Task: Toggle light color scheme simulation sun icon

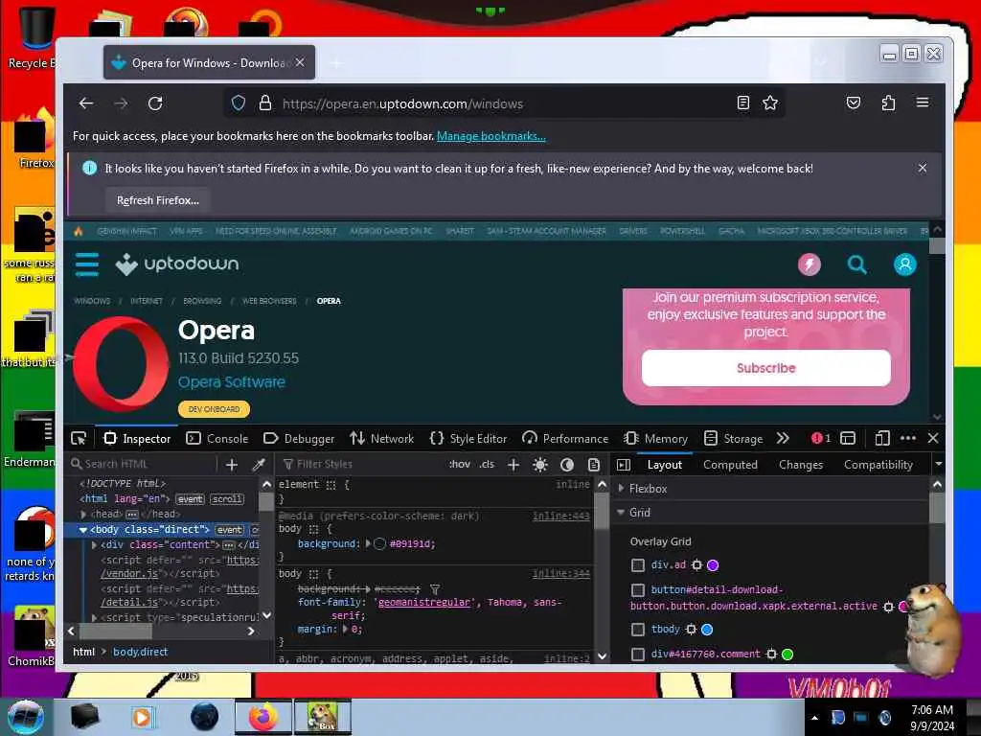Action: click(x=540, y=465)
